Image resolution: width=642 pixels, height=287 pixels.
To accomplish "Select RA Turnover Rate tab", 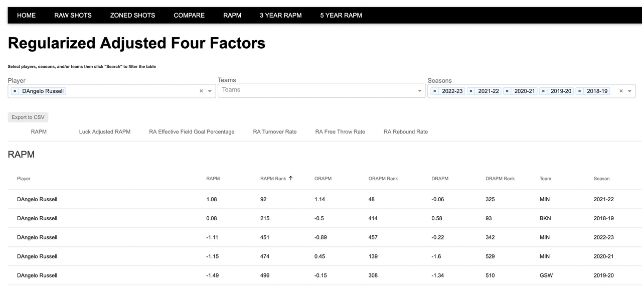I will pos(275,132).
